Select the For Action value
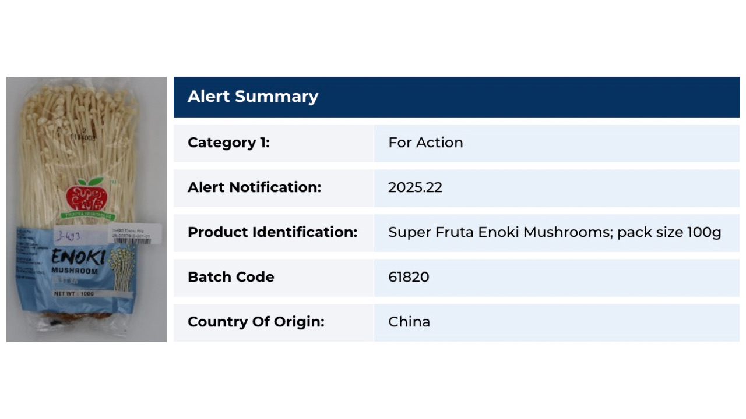Screen dimensions: 746x419 [425, 143]
